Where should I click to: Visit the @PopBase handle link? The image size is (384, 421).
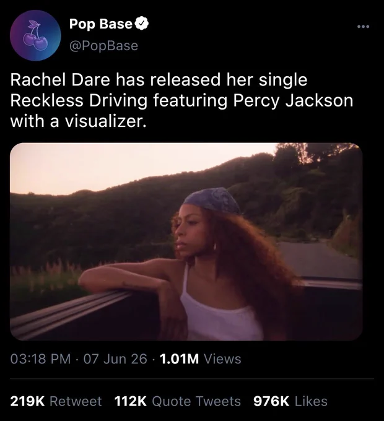click(103, 46)
